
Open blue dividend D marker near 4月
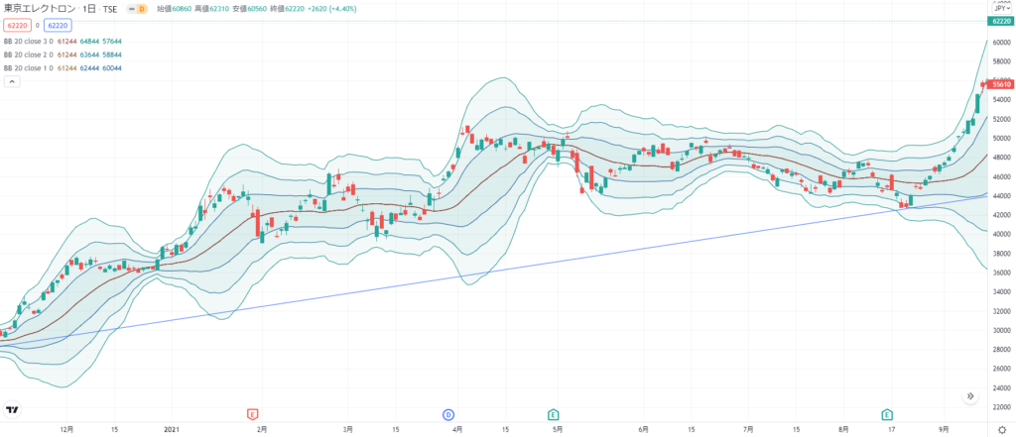point(447,413)
